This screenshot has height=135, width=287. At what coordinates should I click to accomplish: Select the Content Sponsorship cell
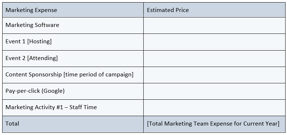tap(73, 75)
